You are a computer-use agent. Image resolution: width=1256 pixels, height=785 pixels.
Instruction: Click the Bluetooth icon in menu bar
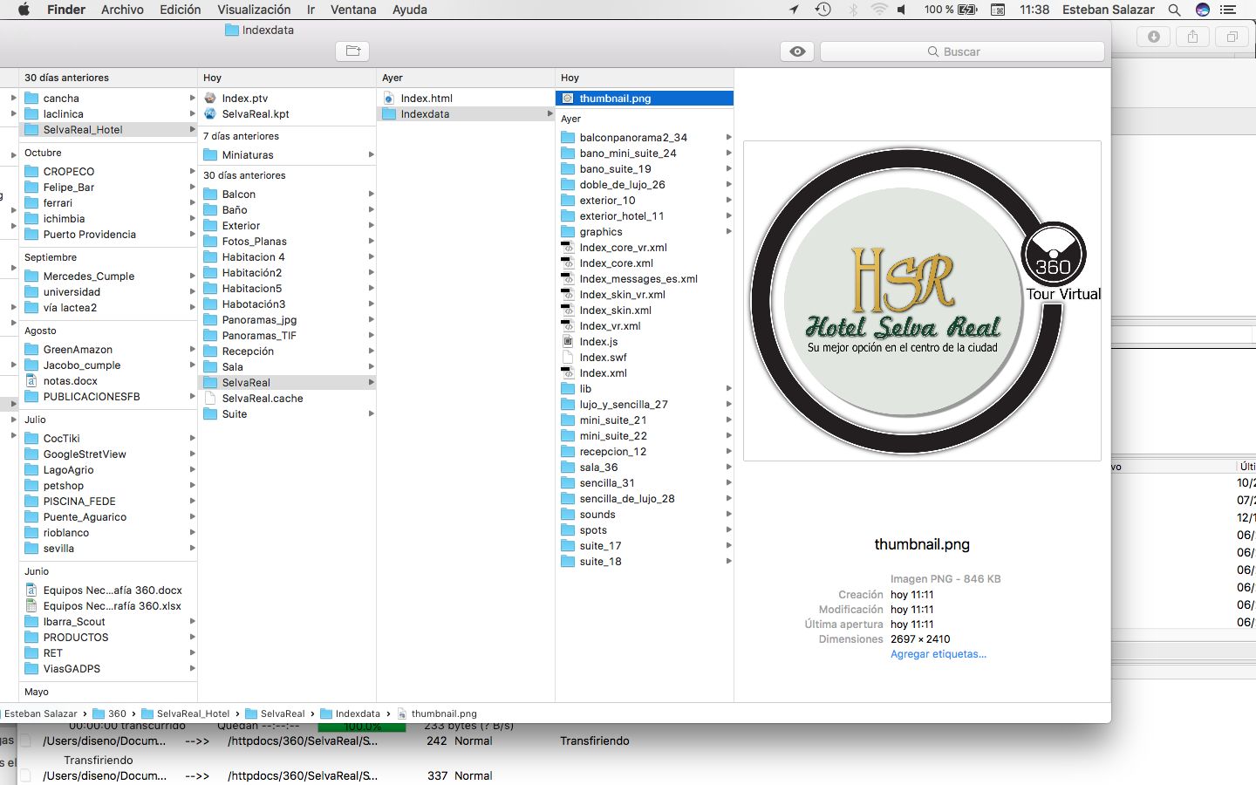point(853,10)
